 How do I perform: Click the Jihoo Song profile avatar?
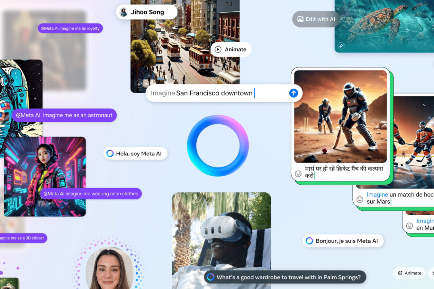123,12
